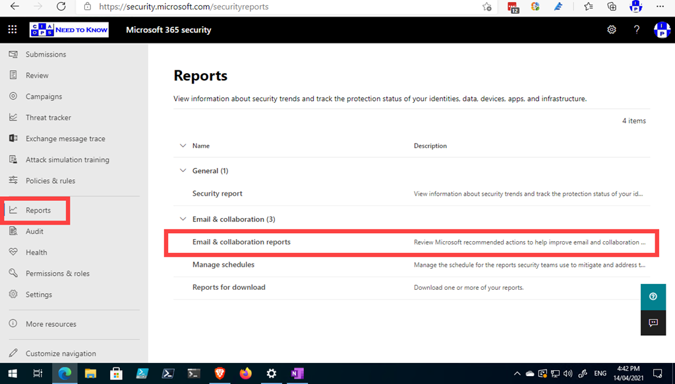Viewport: 675px width, 384px height.
Task: Collapse the Email & collaboration (3) group
Action: click(x=183, y=219)
